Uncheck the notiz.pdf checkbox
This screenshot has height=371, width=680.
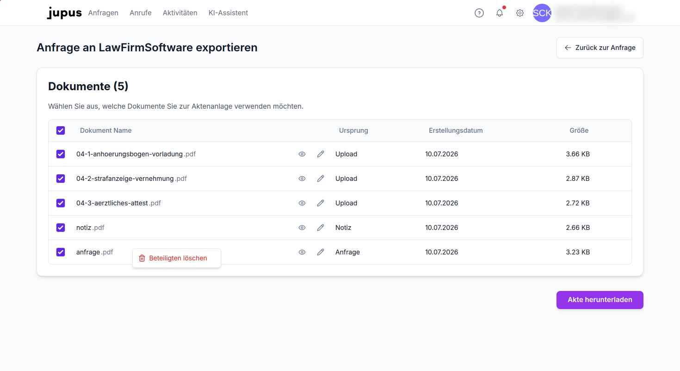click(61, 228)
